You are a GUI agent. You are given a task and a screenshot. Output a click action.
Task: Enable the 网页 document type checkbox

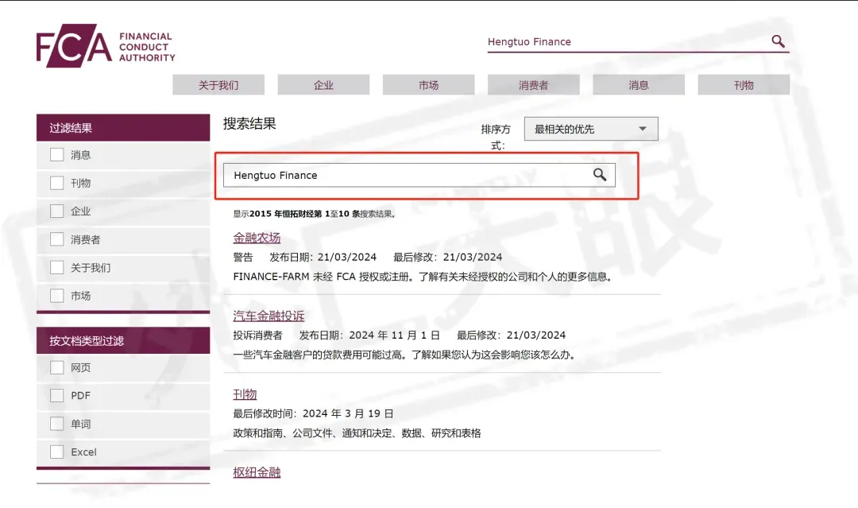(x=57, y=367)
